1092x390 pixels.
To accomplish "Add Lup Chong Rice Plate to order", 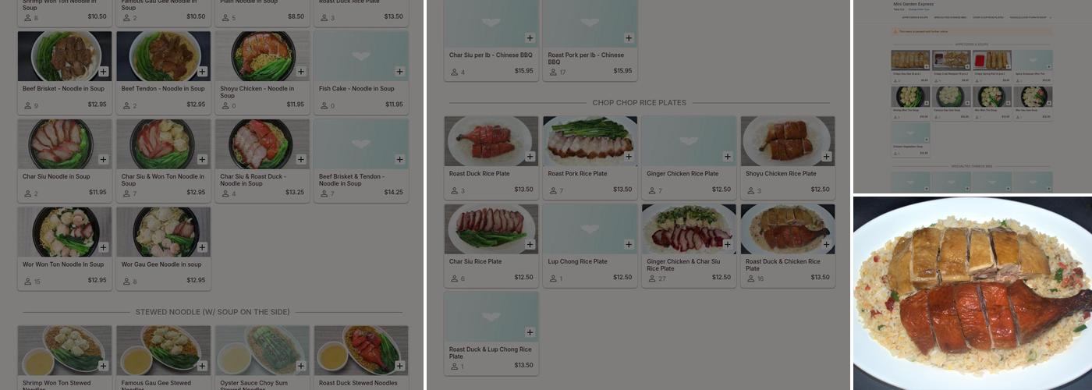I will (x=629, y=245).
